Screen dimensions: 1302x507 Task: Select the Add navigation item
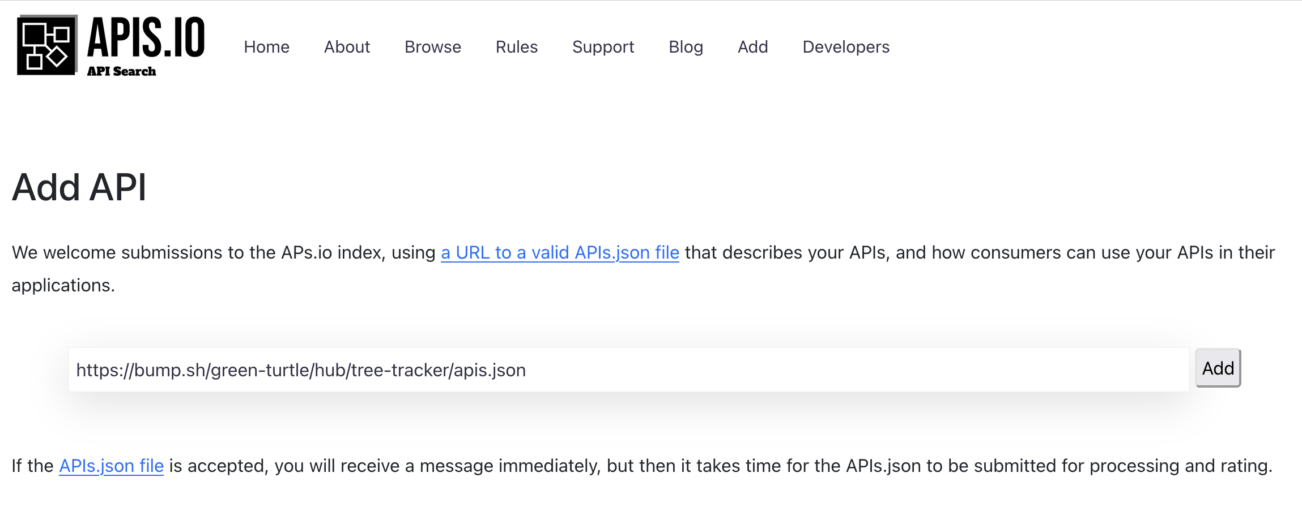coord(752,47)
